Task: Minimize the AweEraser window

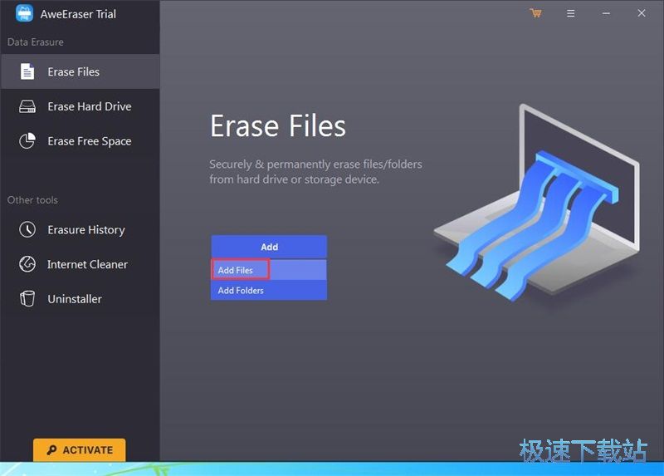Action: 606,13
